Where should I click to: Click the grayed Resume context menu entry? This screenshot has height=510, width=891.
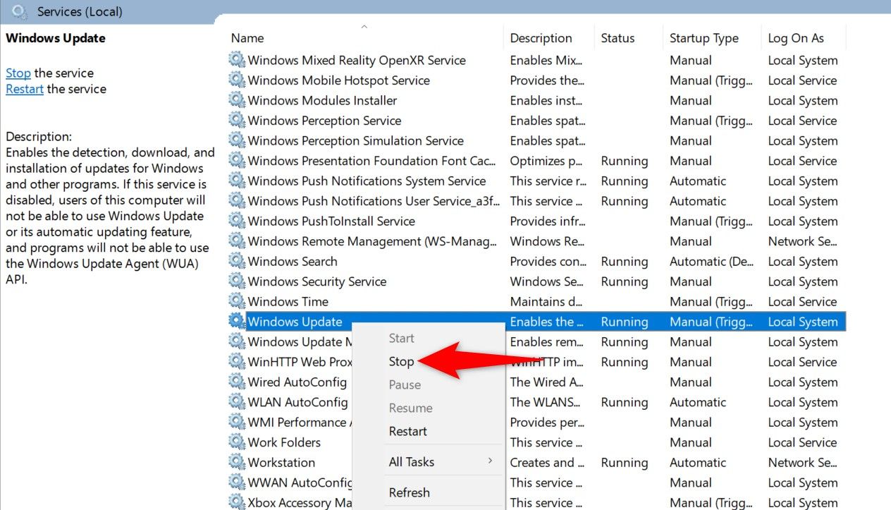[x=410, y=408]
